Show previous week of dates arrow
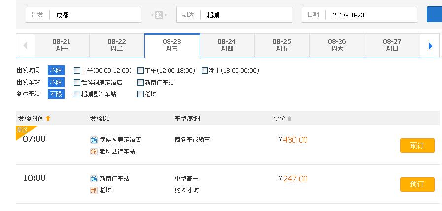442x211 pixels. (x=25, y=46)
